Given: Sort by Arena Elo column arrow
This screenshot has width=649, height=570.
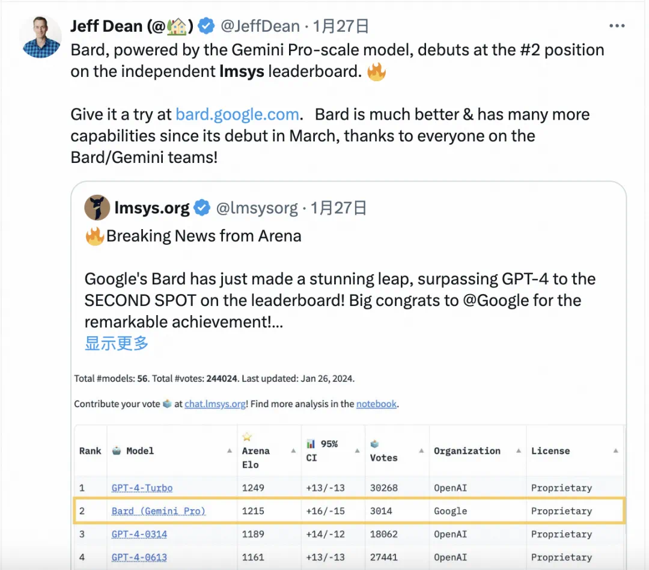Looking at the screenshot, I should [x=293, y=451].
